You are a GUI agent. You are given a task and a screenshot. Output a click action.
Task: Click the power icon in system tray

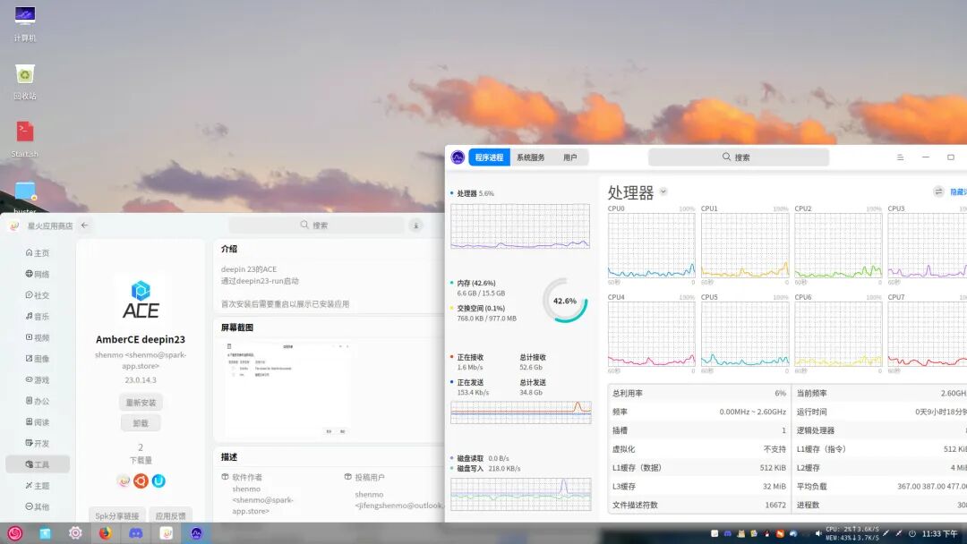point(912,533)
